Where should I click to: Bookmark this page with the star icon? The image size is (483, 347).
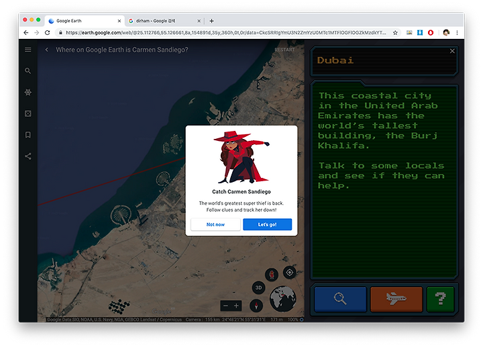pyautogui.click(x=395, y=33)
